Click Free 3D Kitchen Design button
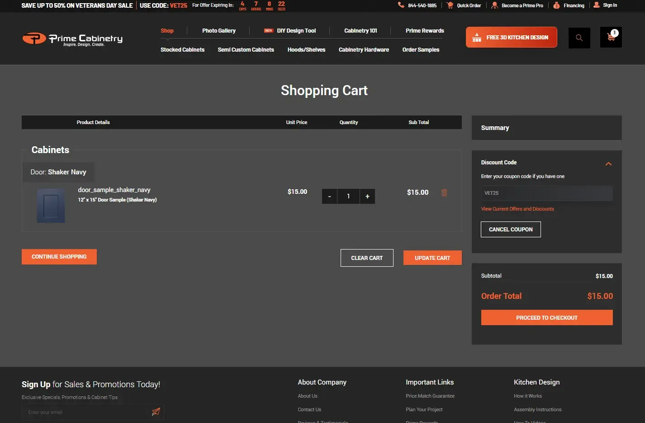This screenshot has width=645, height=423. [511, 37]
